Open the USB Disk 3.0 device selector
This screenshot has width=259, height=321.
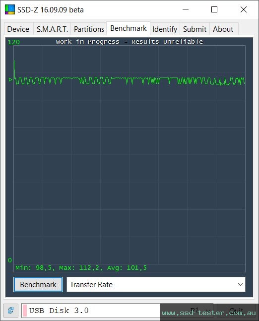pos(117,311)
